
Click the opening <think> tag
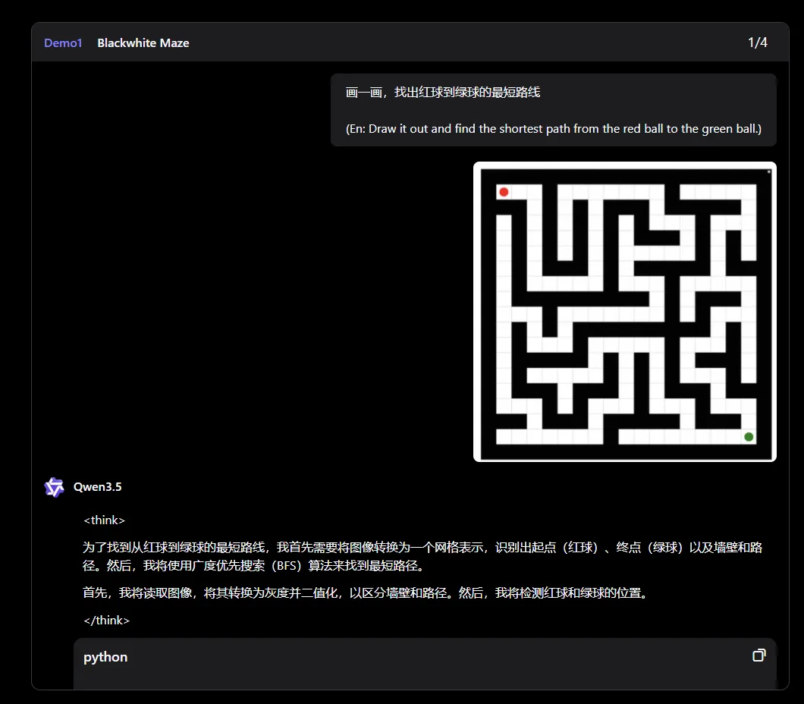tap(104, 520)
